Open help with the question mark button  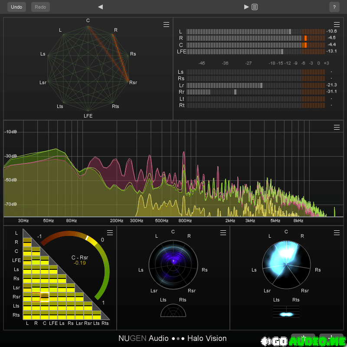point(334,7)
